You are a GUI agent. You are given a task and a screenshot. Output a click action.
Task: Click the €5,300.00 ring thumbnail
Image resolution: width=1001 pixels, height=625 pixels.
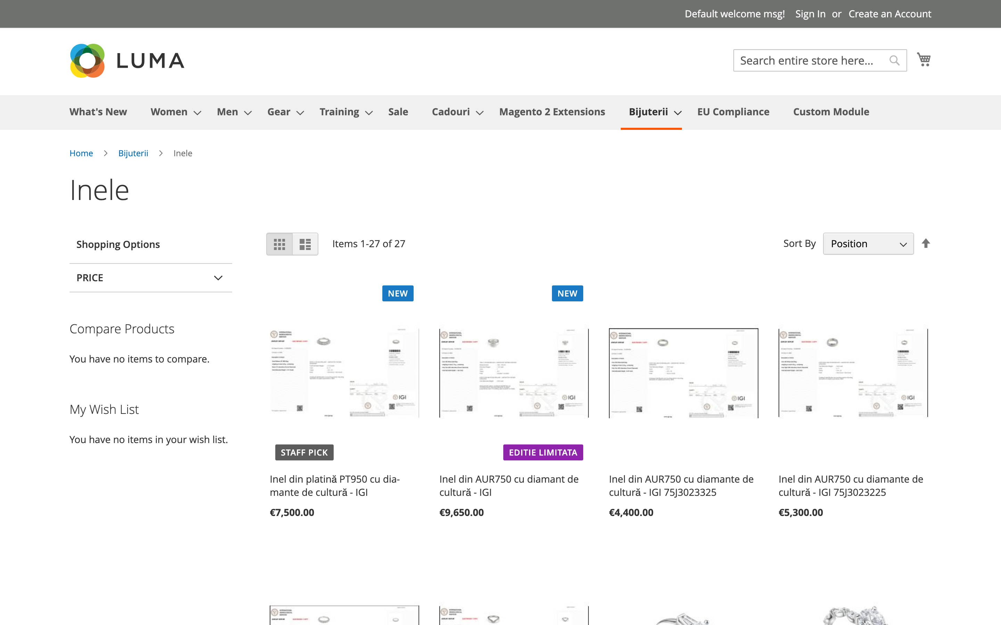[853, 373]
